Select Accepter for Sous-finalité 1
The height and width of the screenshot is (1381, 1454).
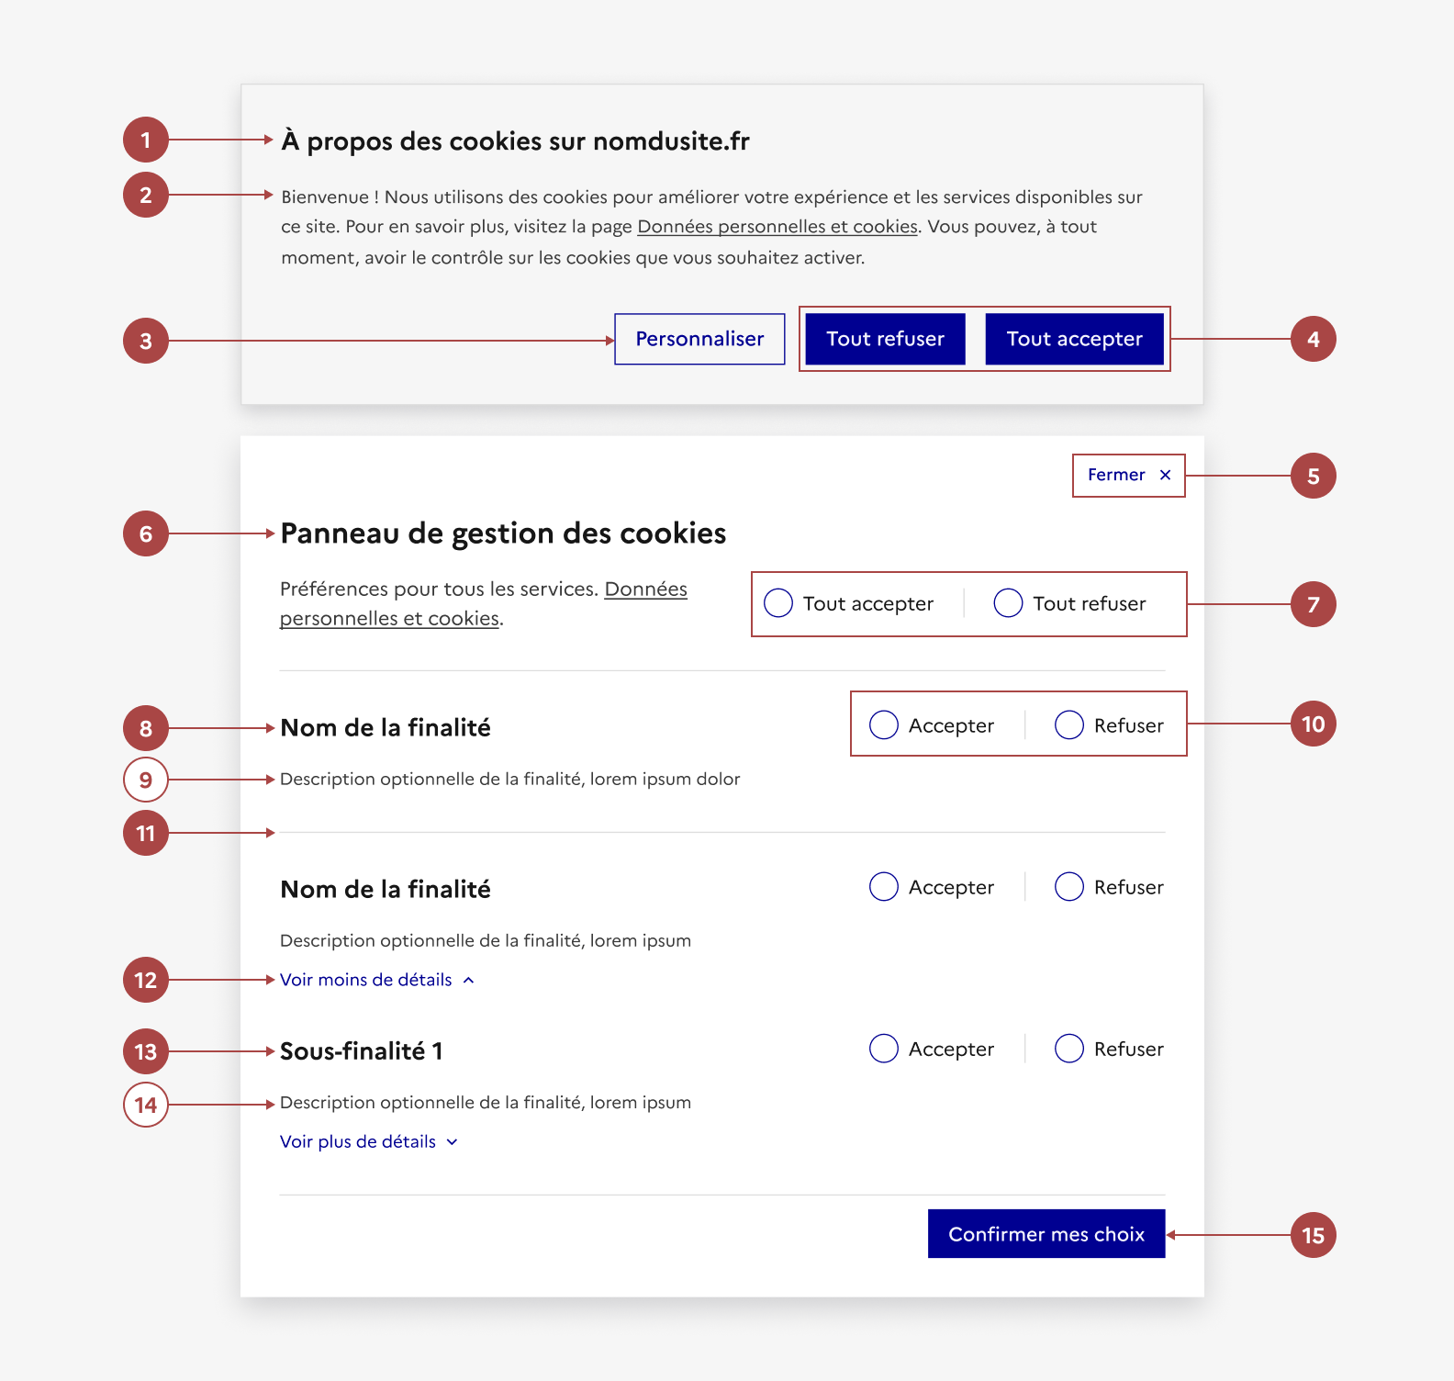pos(884,1049)
